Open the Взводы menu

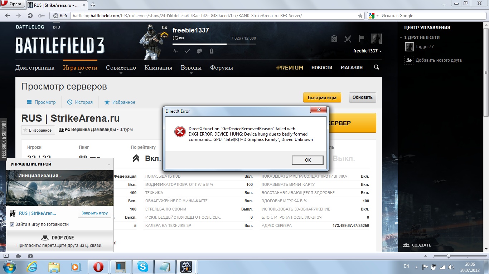(191, 67)
